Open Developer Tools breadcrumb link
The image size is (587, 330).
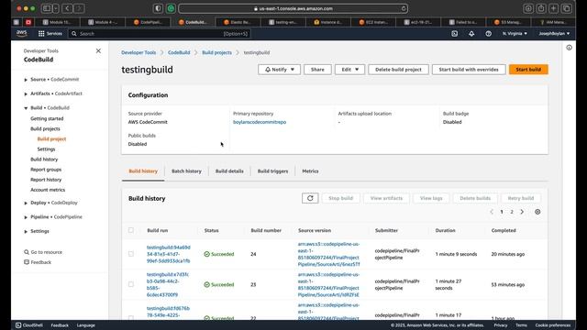click(138, 52)
